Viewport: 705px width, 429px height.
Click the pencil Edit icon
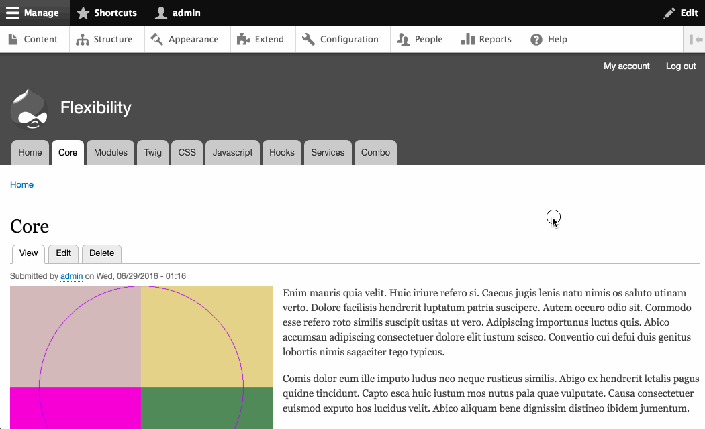point(669,13)
